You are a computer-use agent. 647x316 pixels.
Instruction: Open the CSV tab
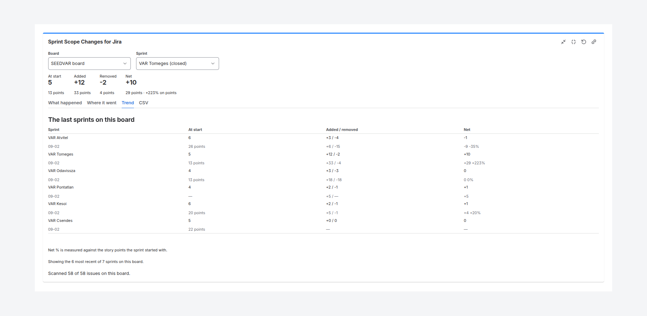pyautogui.click(x=143, y=103)
